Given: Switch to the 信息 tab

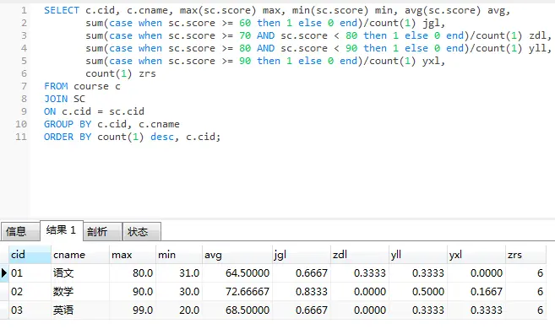Looking at the screenshot, I should click(20, 231).
